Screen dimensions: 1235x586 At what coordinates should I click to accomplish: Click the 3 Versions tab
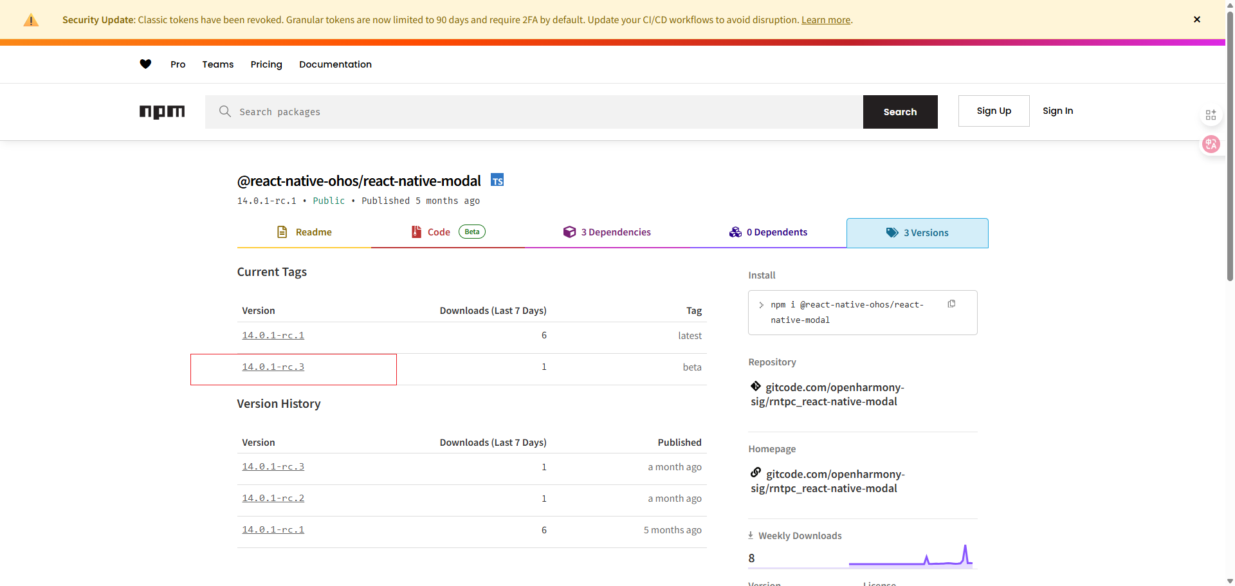pos(917,233)
